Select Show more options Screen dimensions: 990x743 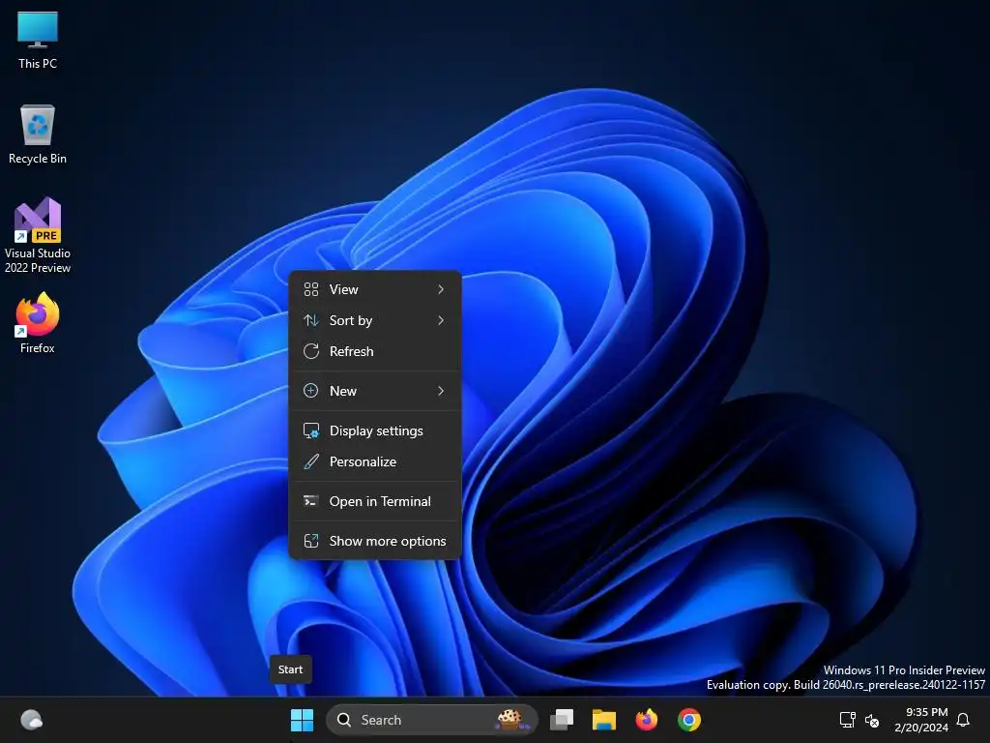374,541
